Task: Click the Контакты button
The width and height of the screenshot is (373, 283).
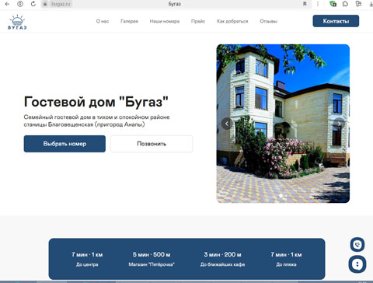Action: tap(336, 21)
